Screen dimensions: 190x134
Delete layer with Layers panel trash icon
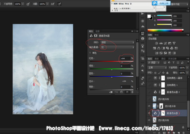[x=184, y=133]
